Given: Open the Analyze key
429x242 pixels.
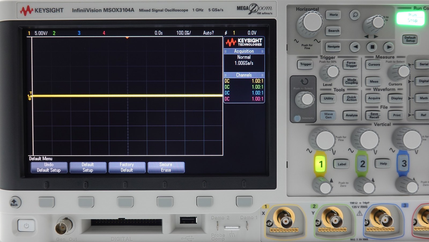Looking at the screenshot, I should coord(351,115).
